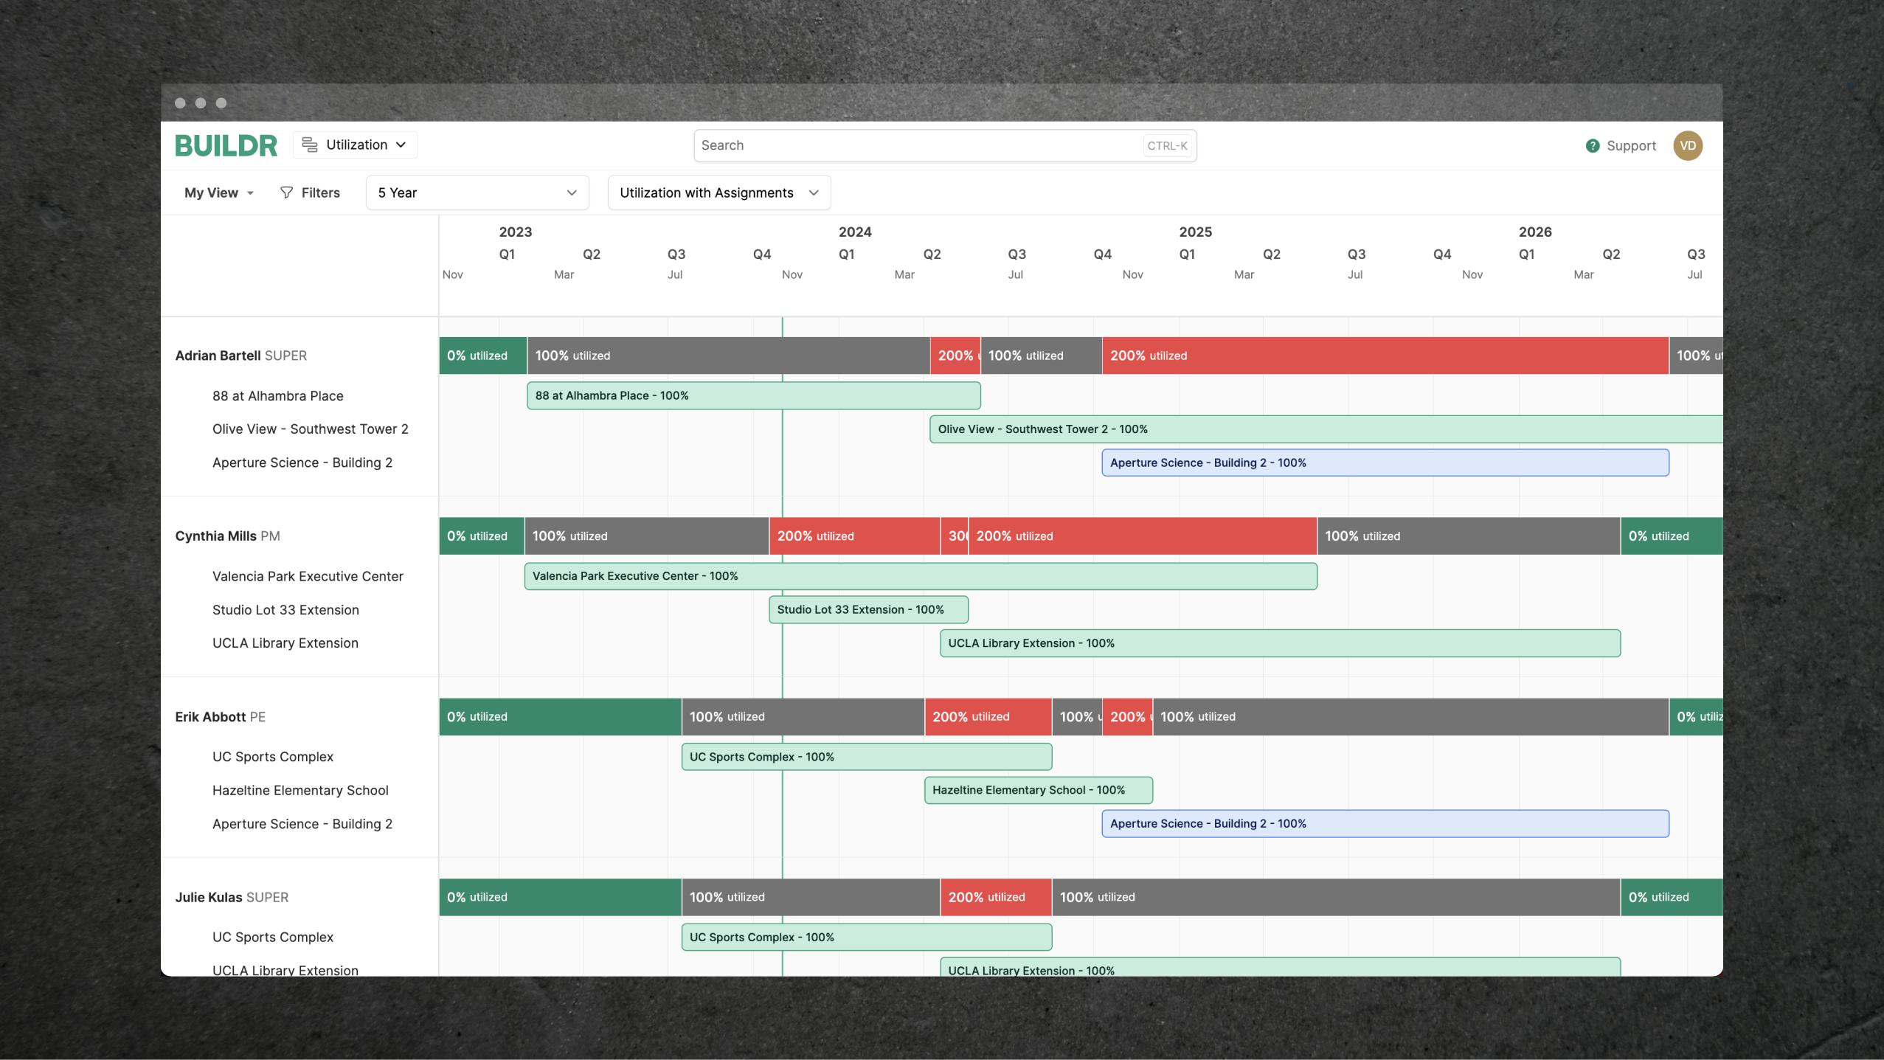The height and width of the screenshot is (1060, 1884).
Task: Open the Support help icon
Action: pos(1591,145)
